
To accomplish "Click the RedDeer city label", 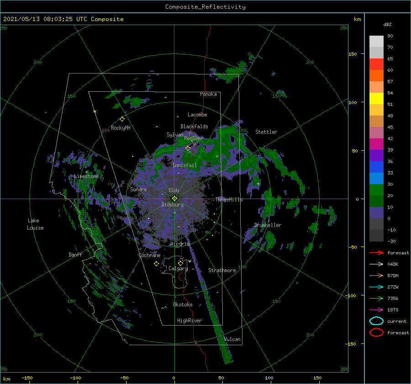I will click(194, 138).
